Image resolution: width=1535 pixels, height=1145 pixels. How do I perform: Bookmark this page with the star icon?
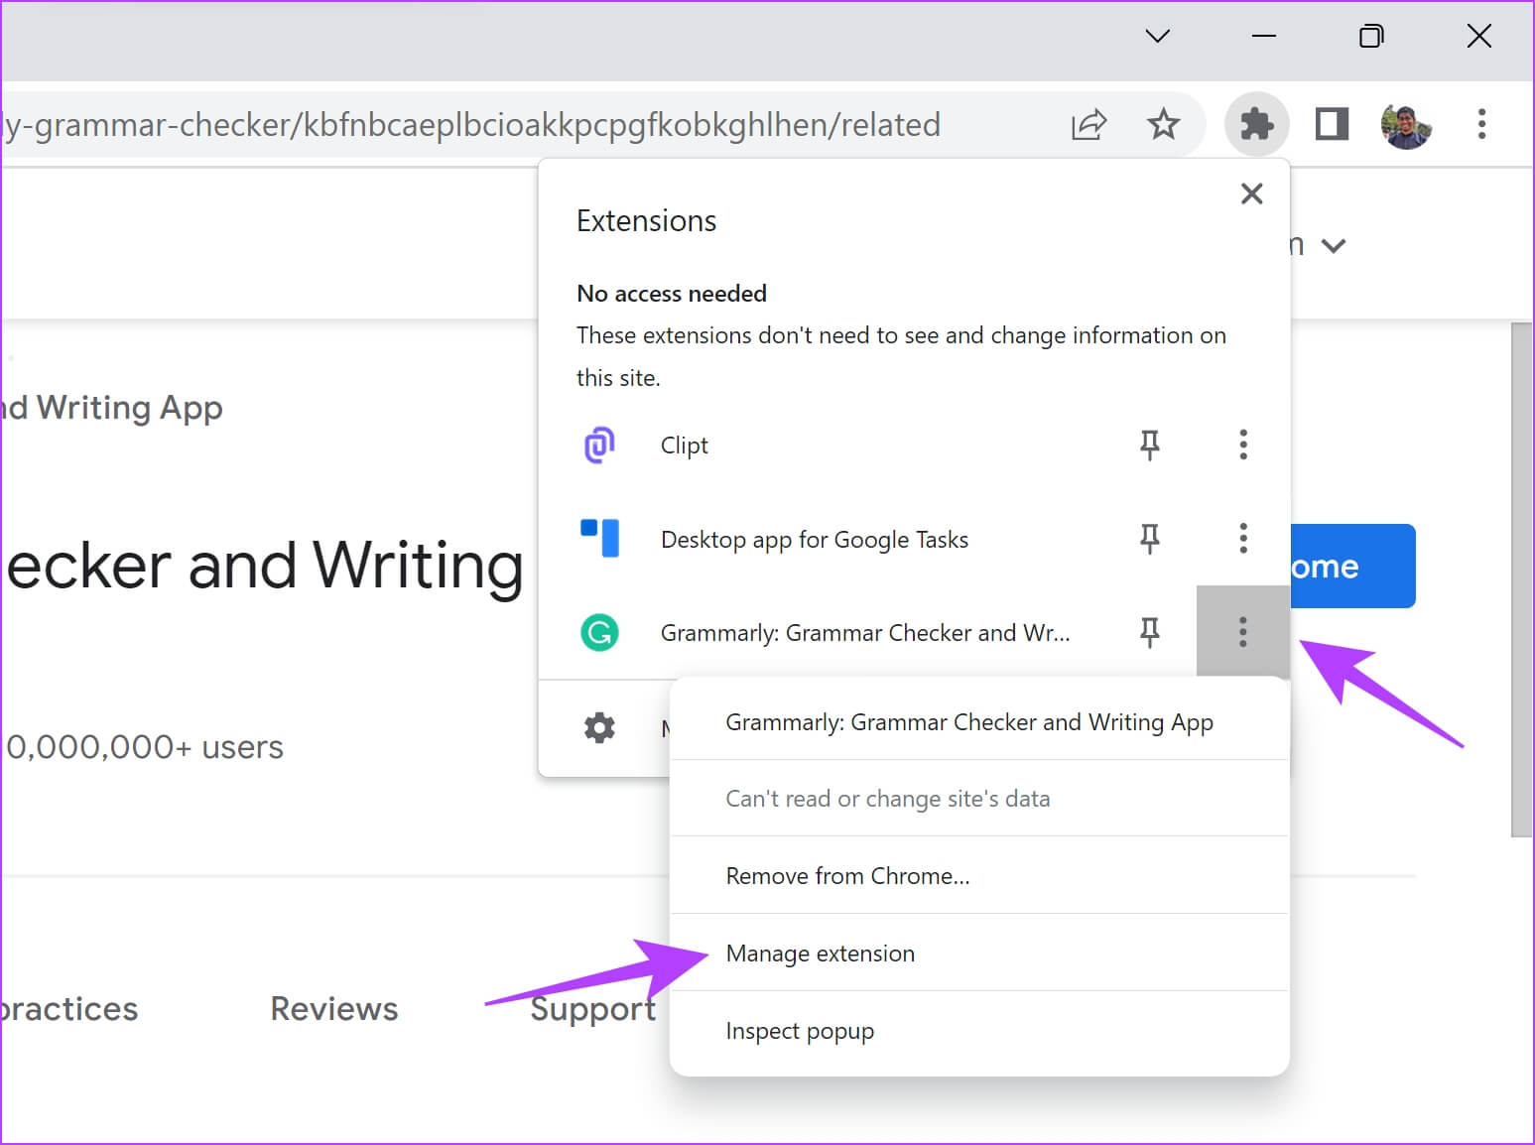(1163, 124)
